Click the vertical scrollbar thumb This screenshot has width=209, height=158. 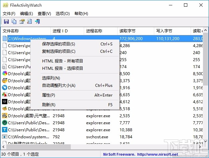(x=205, y=59)
